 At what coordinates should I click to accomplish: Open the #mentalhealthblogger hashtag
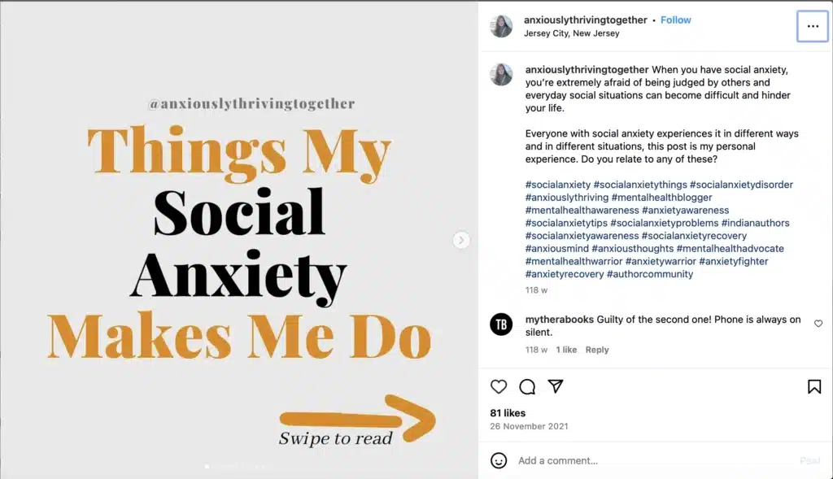tap(661, 198)
